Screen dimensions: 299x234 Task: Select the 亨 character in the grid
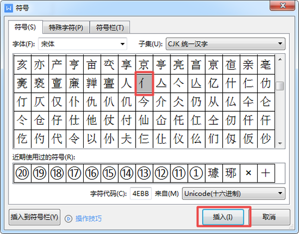coord(74,65)
